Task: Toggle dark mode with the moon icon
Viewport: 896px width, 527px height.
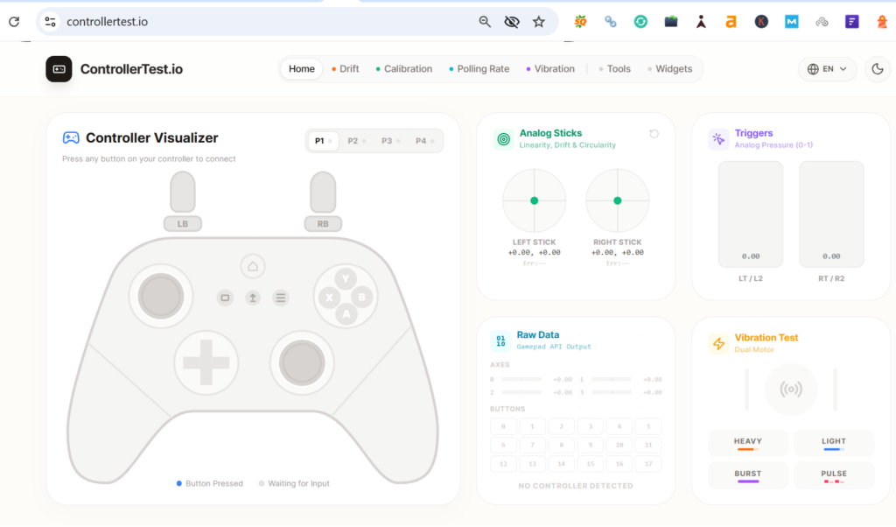Action: [x=878, y=69]
